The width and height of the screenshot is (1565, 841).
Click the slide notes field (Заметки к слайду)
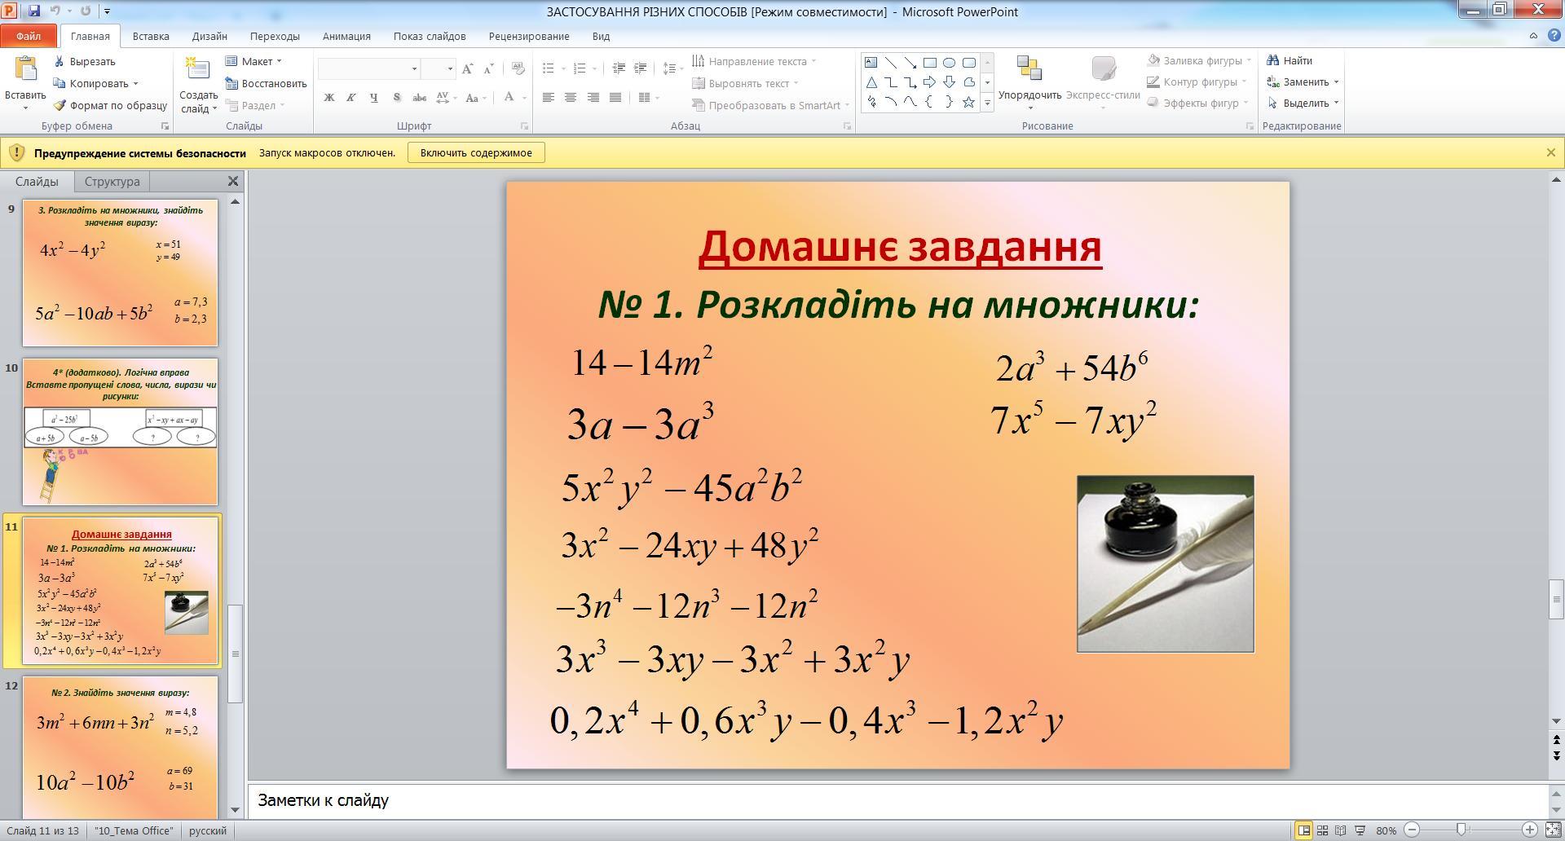coord(898,800)
